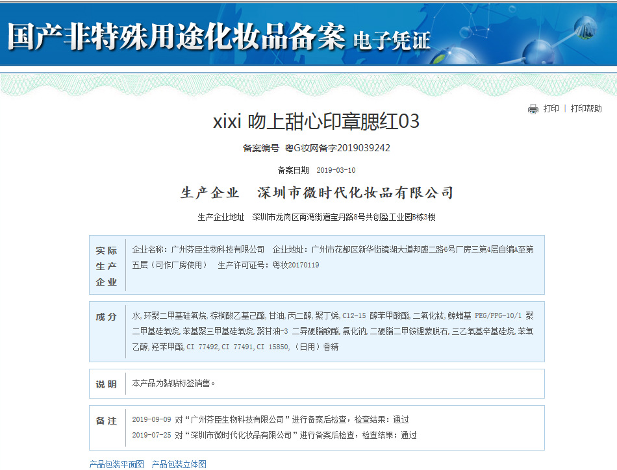Viewport: 617px width, 470px height.
Task: Click the filing number 粤G妆网备字2019039242
Action: pos(338,148)
